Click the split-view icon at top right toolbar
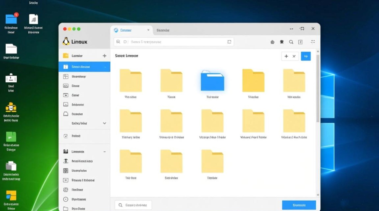 (313, 42)
